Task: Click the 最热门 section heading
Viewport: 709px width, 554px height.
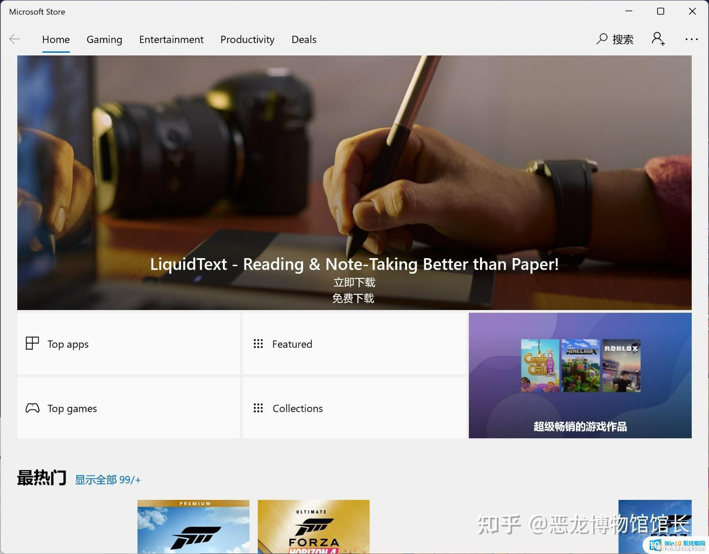Action: [x=42, y=478]
